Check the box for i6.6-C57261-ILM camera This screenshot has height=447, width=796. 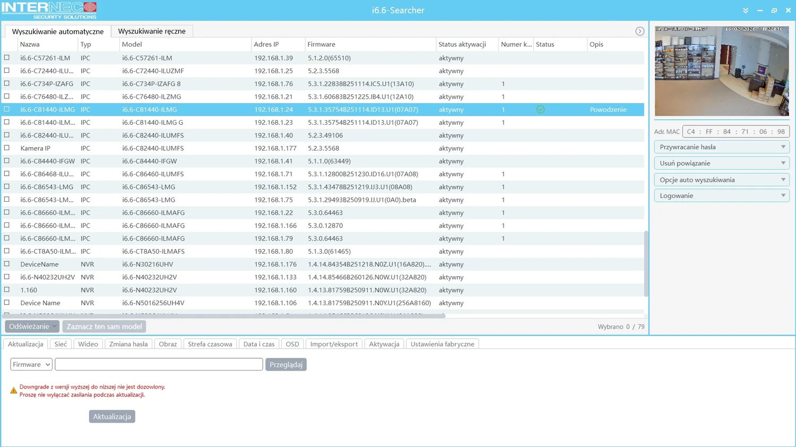[7, 58]
